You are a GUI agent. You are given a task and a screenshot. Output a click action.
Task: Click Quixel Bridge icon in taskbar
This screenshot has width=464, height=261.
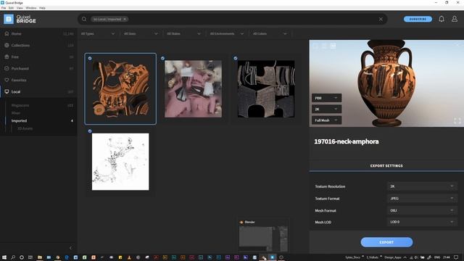click(273, 257)
